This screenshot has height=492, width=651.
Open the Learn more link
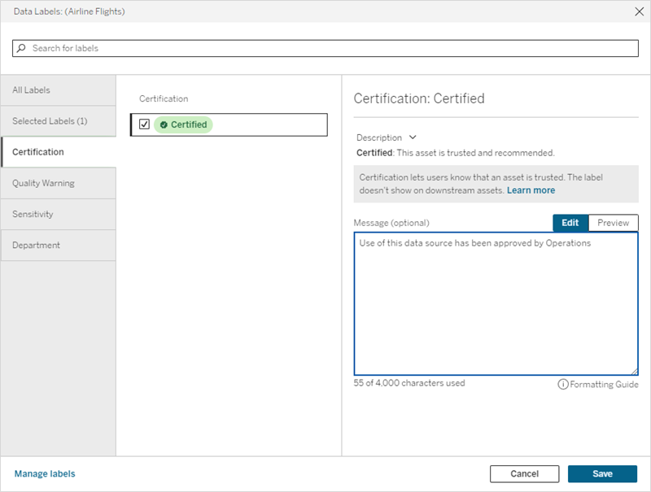(x=531, y=190)
